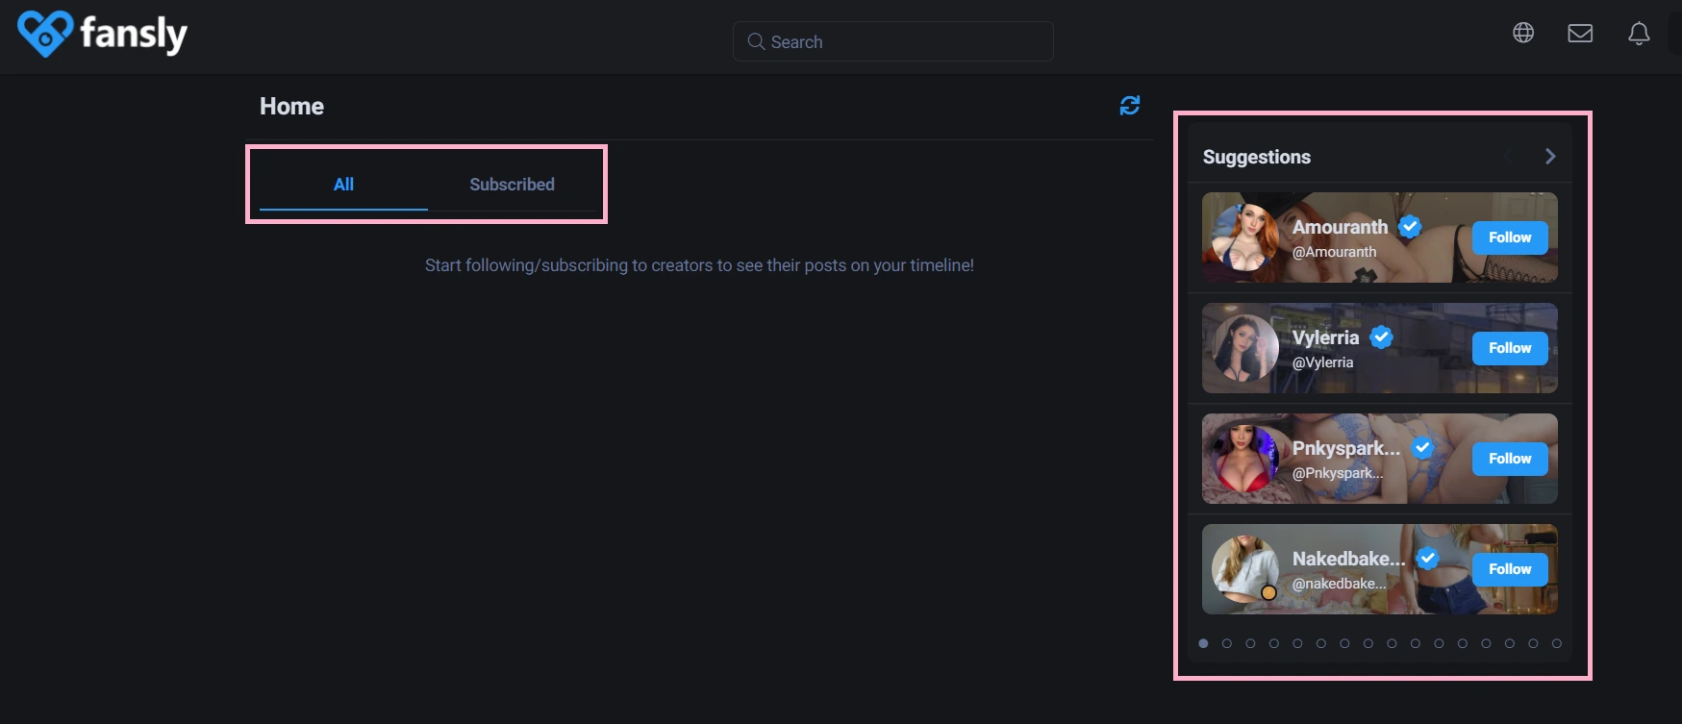Image resolution: width=1682 pixels, height=724 pixels.
Task: Select the first suggestions page dot
Action: point(1203,643)
